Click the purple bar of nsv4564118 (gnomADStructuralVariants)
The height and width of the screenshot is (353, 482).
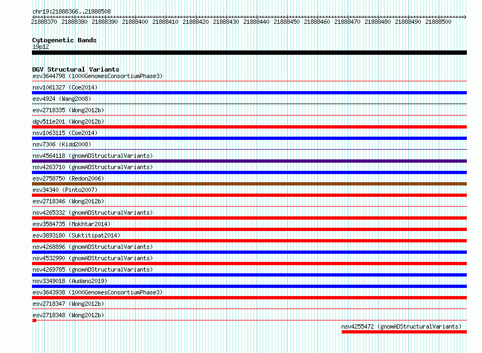coord(249,161)
